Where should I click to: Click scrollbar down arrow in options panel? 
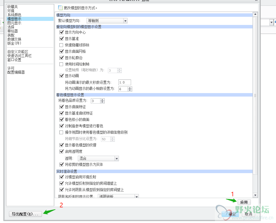(x=255, y=195)
